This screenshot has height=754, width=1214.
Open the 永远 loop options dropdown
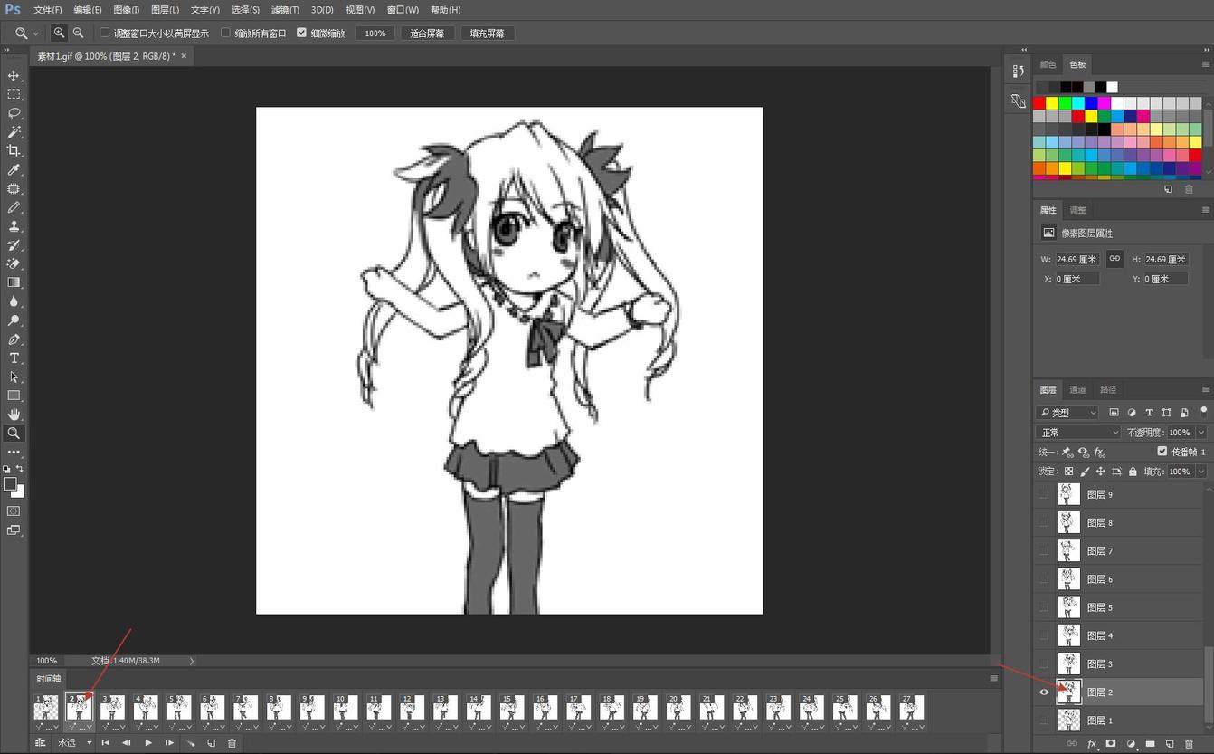click(74, 743)
